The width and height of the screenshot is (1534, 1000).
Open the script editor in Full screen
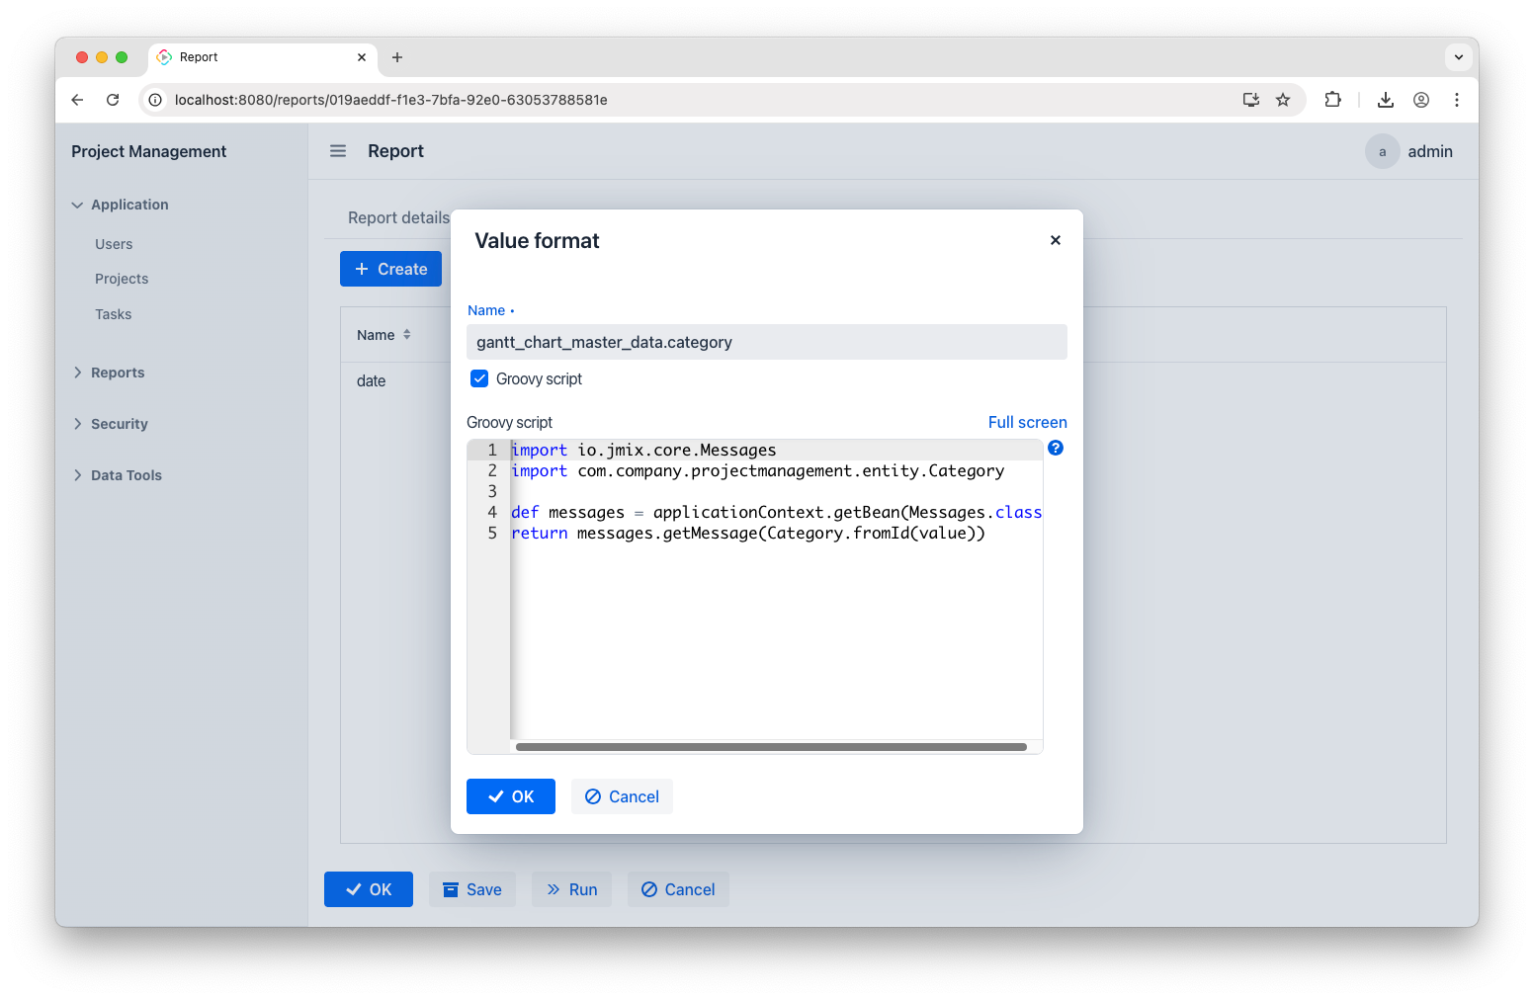coord(1027,422)
